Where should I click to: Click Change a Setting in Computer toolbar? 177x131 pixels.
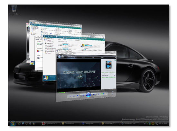(83, 38)
